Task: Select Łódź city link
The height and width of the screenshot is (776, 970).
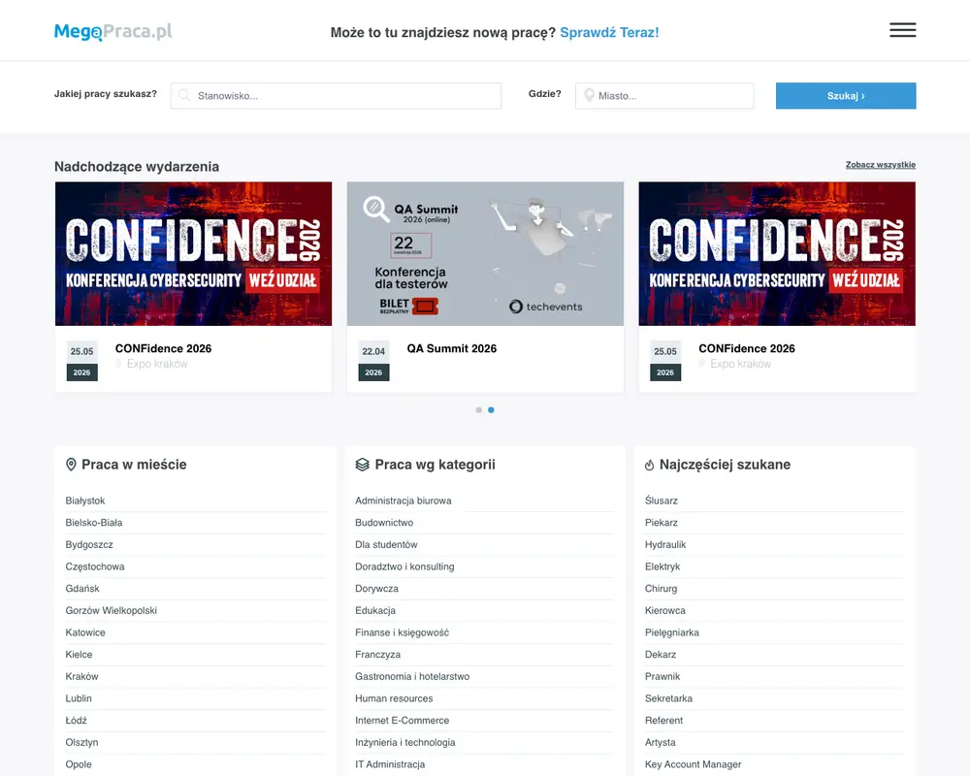Action: [x=76, y=721]
